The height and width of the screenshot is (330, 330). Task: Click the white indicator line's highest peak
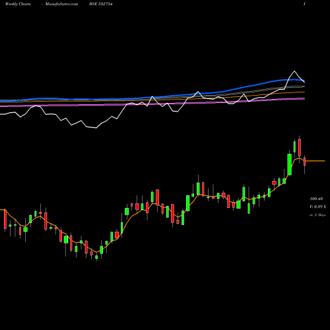(294, 71)
